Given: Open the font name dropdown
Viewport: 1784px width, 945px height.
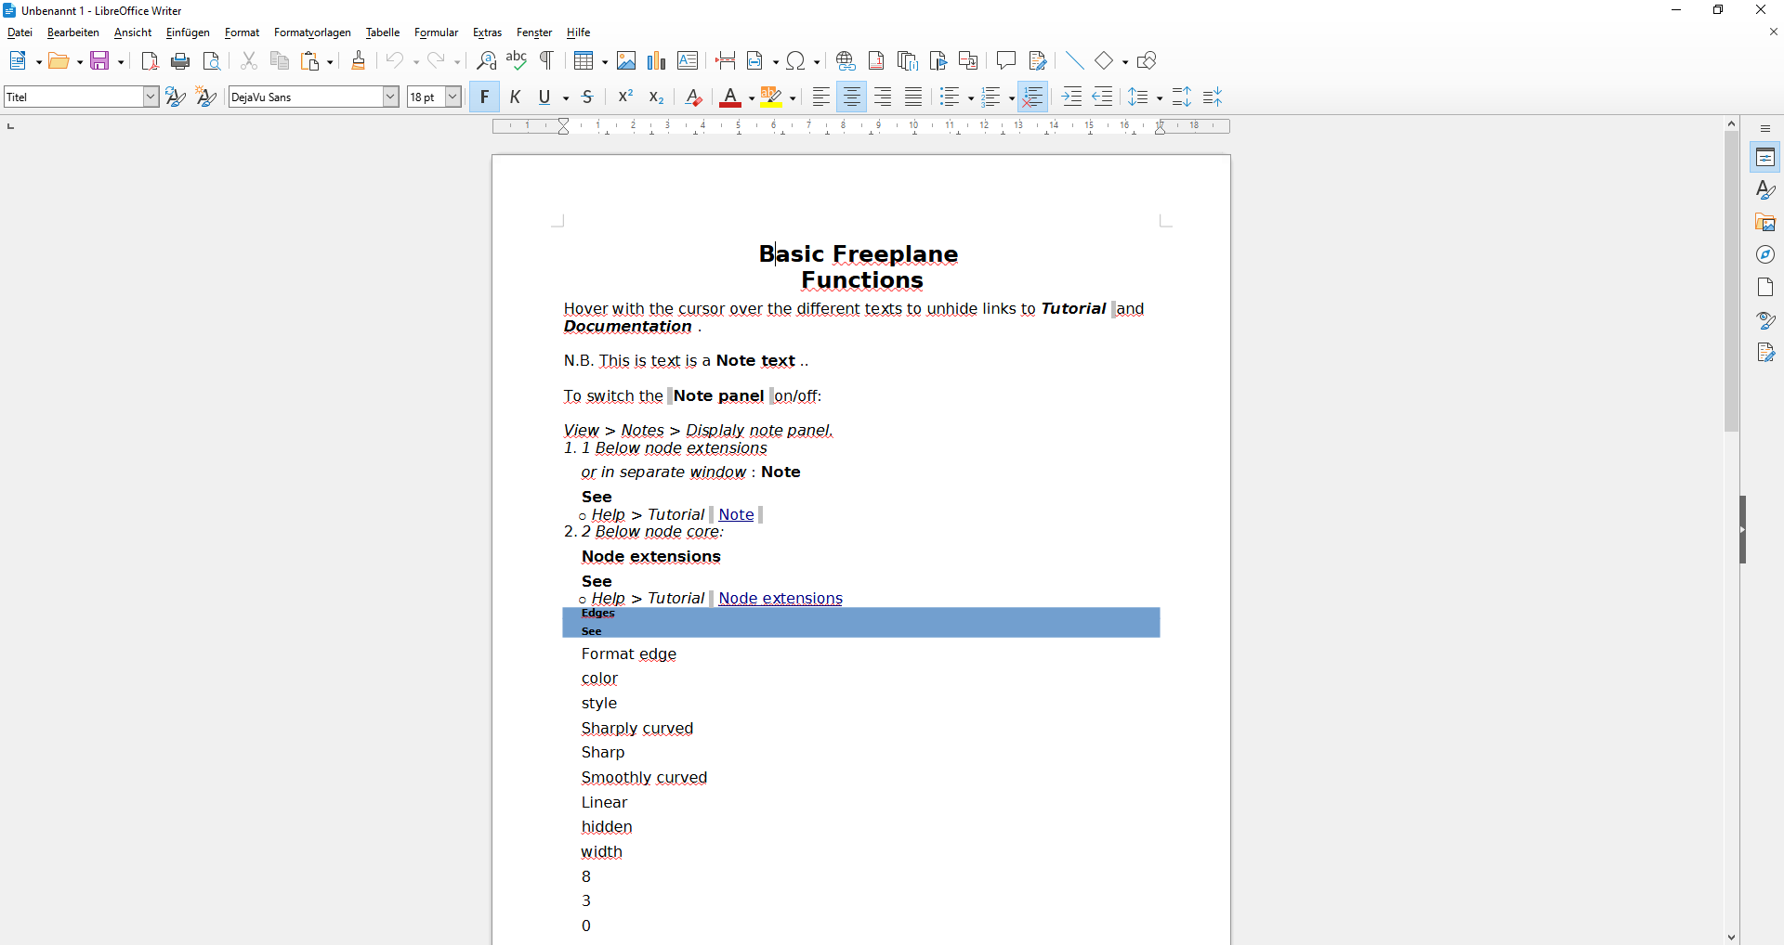Looking at the screenshot, I should point(391,97).
